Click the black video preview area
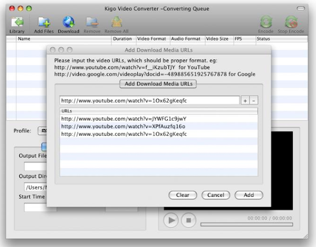The width and height of the screenshot is (316, 247). 282,171
